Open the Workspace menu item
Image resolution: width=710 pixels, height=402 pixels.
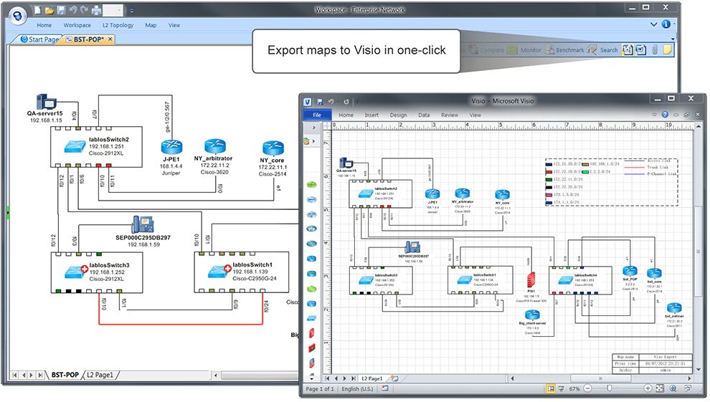(77, 25)
